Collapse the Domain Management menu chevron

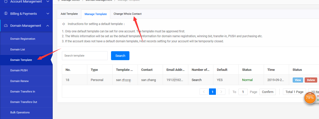(48, 25)
